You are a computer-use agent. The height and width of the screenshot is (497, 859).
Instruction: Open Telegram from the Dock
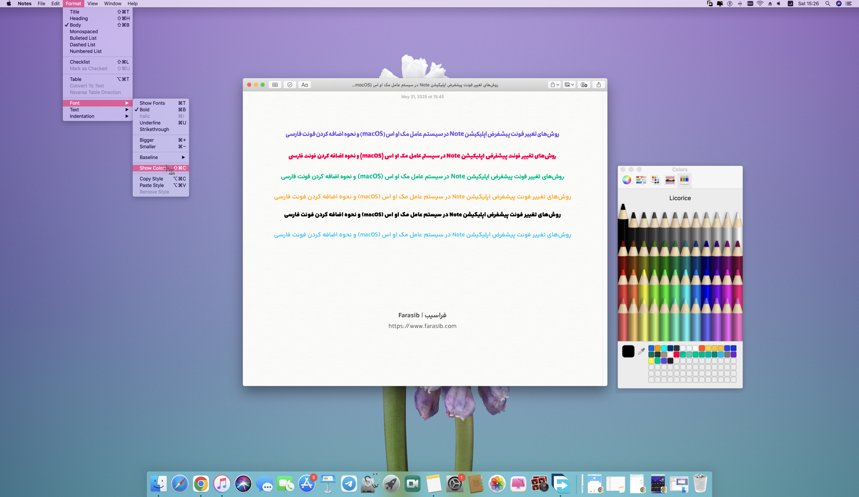pyautogui.click(x=349, y=484)
